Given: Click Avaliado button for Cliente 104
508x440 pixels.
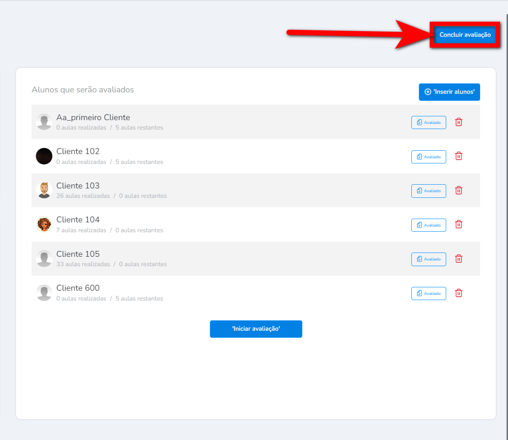Looking at the screenshot, I should [428, 225].
